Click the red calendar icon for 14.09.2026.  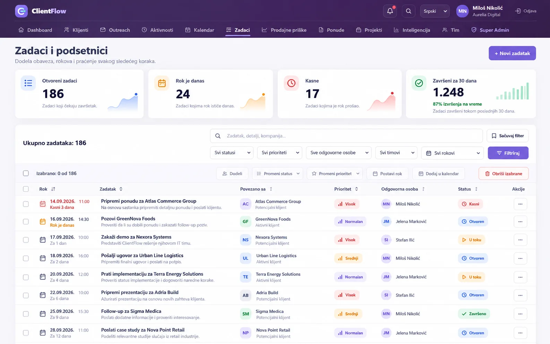(x=43, y=204)
